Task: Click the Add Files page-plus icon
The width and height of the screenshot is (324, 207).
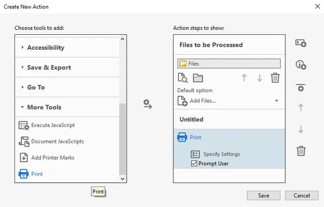Action: (182, 101)
